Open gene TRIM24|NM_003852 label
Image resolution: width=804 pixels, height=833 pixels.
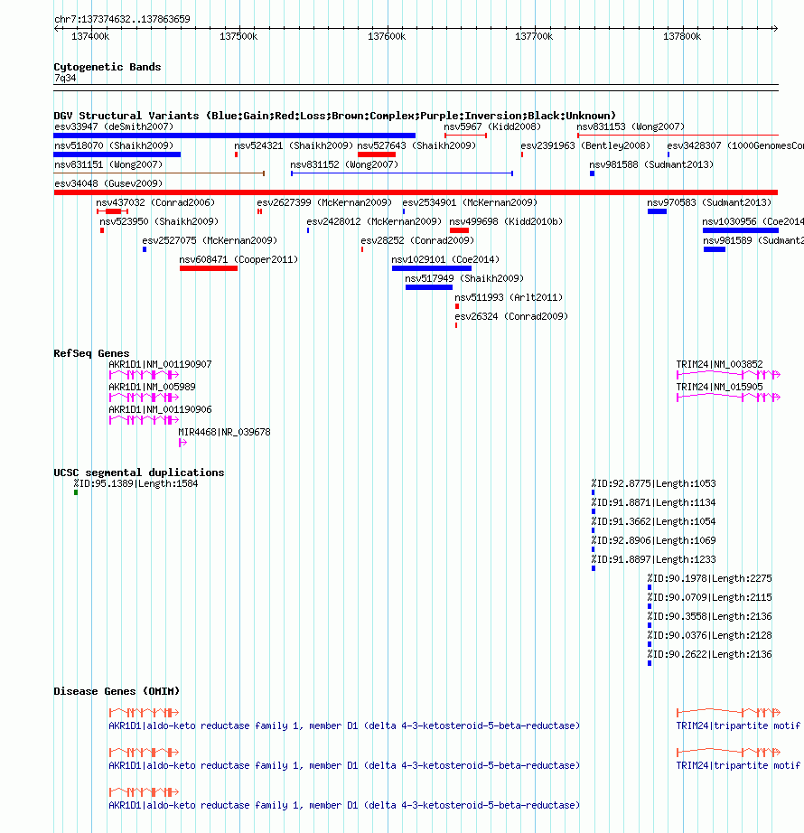click(x=719, y=364)
